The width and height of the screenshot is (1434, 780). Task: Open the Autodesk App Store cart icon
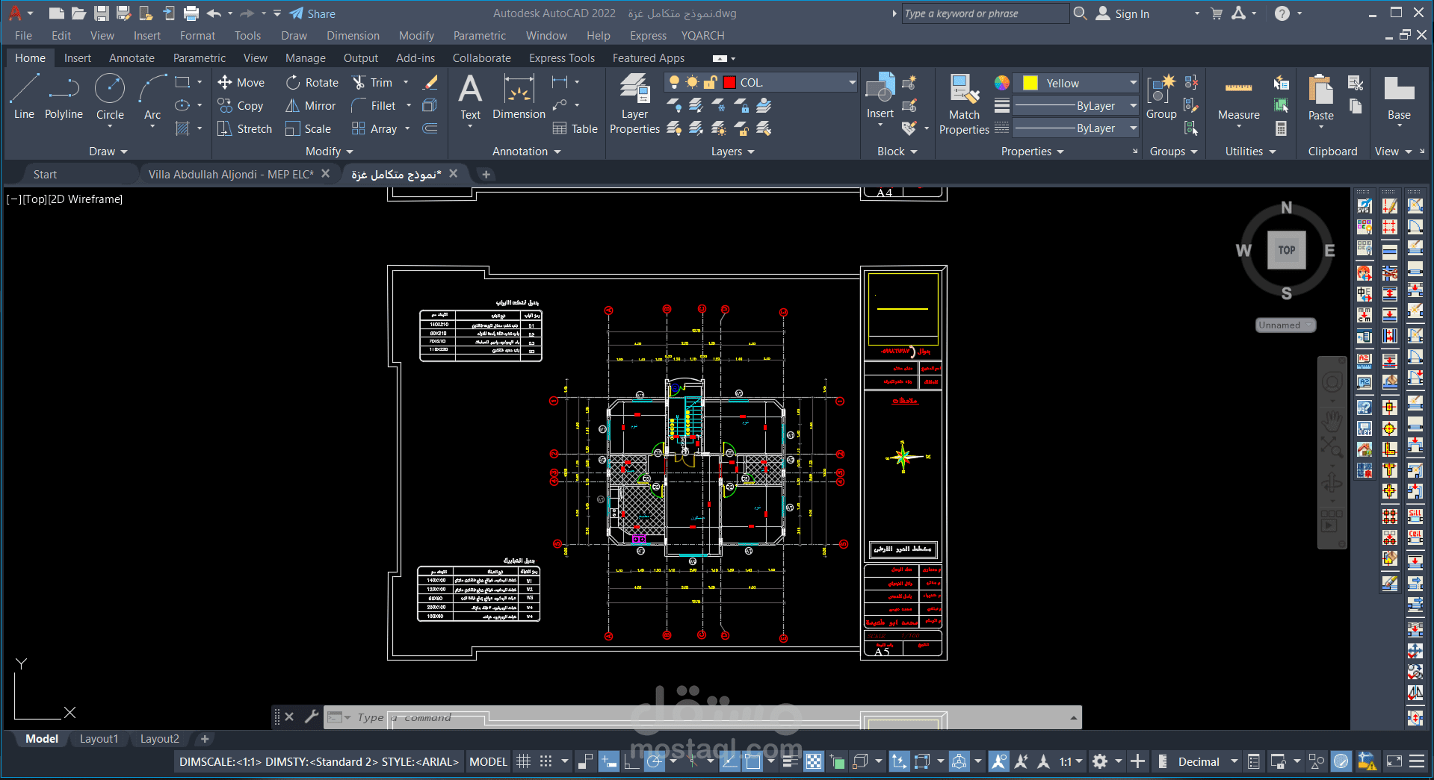click(1217, 13)
